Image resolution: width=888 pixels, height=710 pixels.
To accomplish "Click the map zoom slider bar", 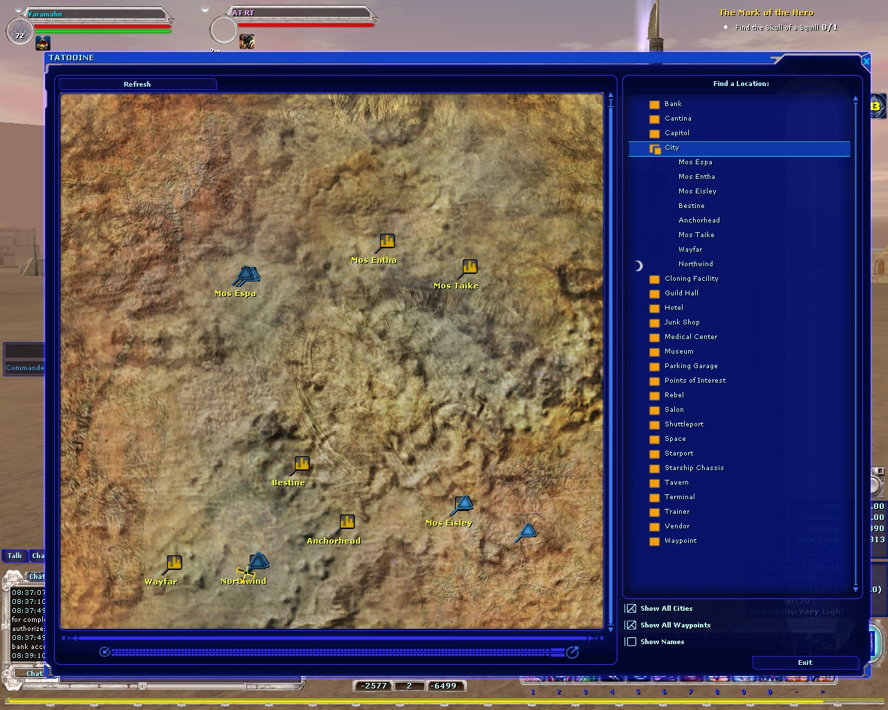I will [x=339, y=652].
